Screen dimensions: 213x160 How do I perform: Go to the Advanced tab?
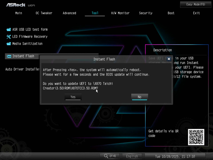[x=69, y=13]
